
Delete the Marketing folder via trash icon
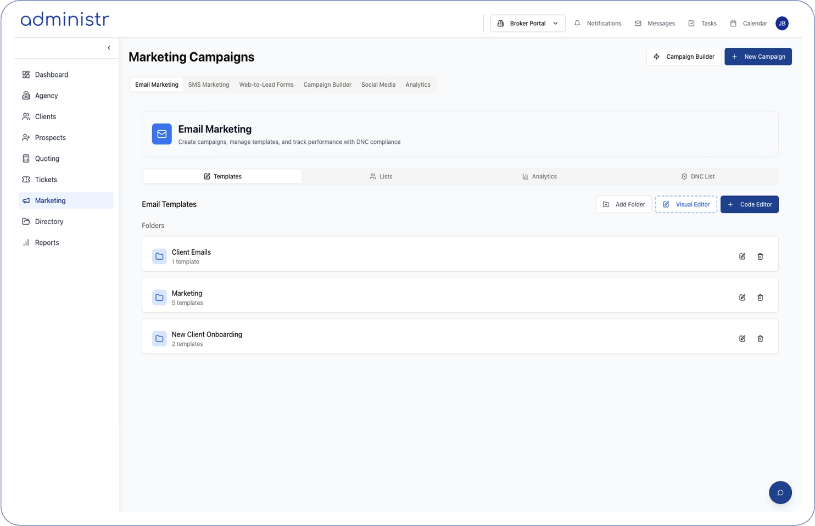[x=760, y=298]
